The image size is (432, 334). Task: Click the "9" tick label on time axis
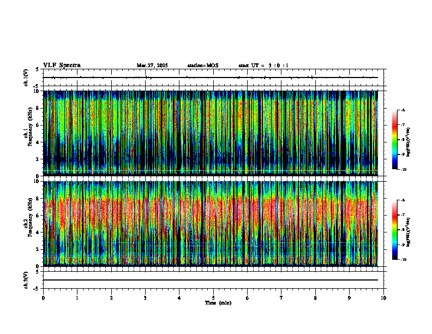tap(349, 298)
